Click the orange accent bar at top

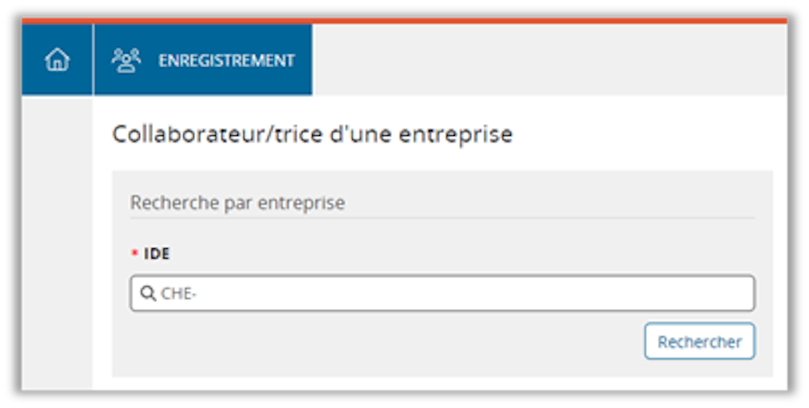(404, 21)
